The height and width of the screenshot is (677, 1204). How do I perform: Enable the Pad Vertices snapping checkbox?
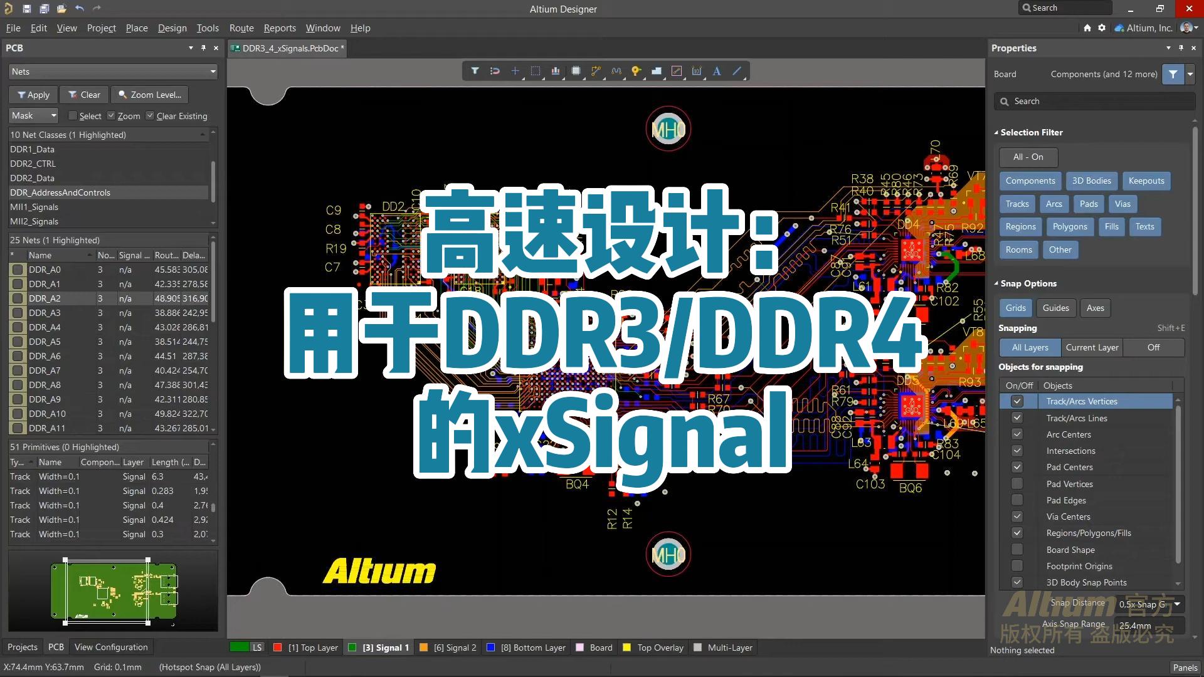[x=1017, y=483]
